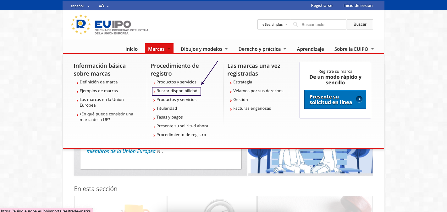Click the AA text size control
The height and width of the screenshot is (212, 447).
coord(102,5)
